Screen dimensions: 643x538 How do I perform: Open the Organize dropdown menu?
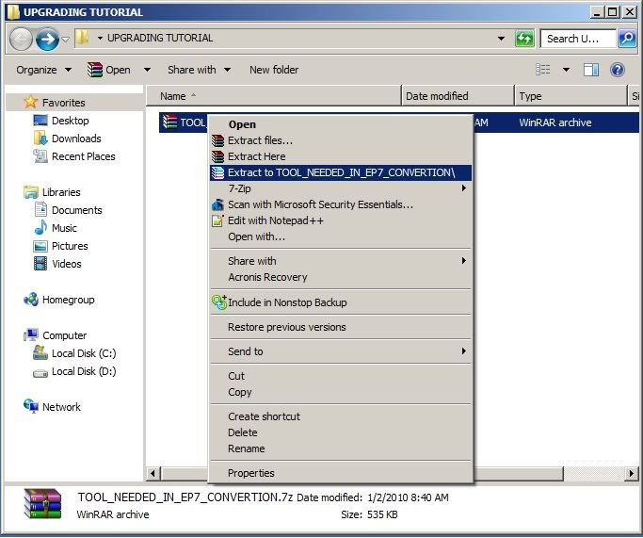coord(43,70)
